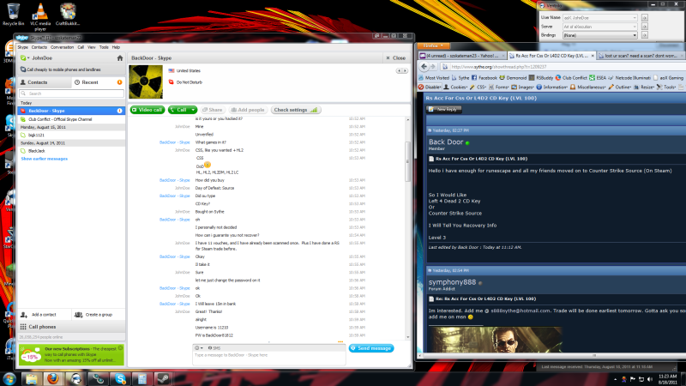686x386 pixels.
Task: Open the Disable menu in developer toolbar
Action: pyautogui.click(x=430, y=87)
